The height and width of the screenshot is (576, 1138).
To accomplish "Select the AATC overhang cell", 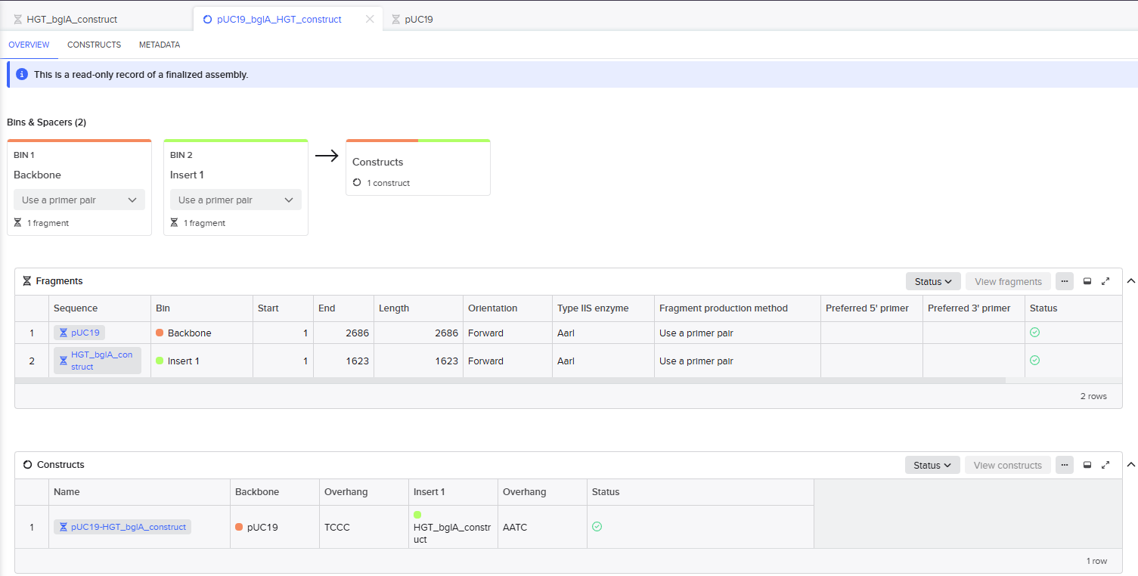I will point(542,527).
